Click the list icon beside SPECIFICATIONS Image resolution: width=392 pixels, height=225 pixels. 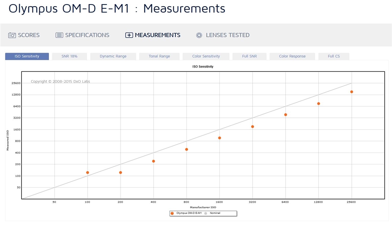tap(59, 35)
